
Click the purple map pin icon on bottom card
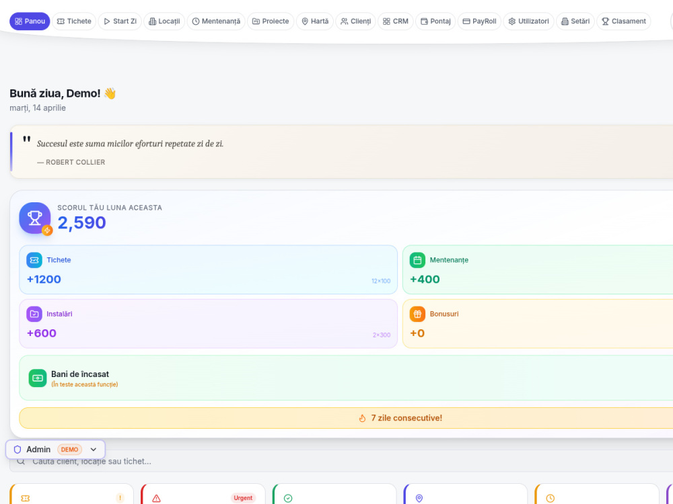[x=419, y=499]
